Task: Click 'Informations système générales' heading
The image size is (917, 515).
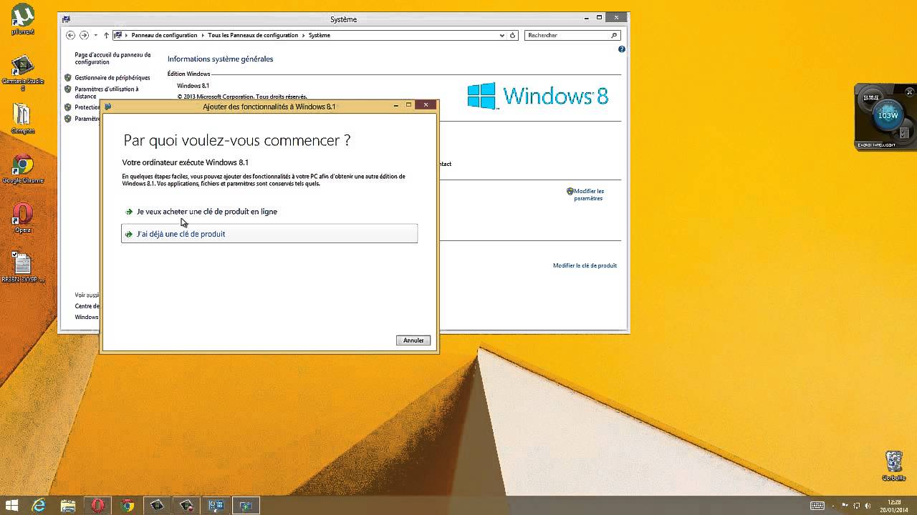Action: tap(220, 59)
